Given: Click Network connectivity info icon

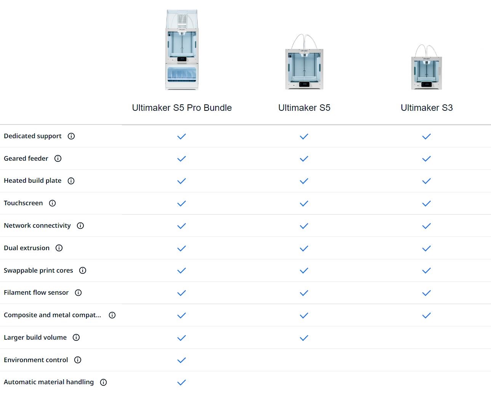Looking at the screenshot, I should [80, 226].
